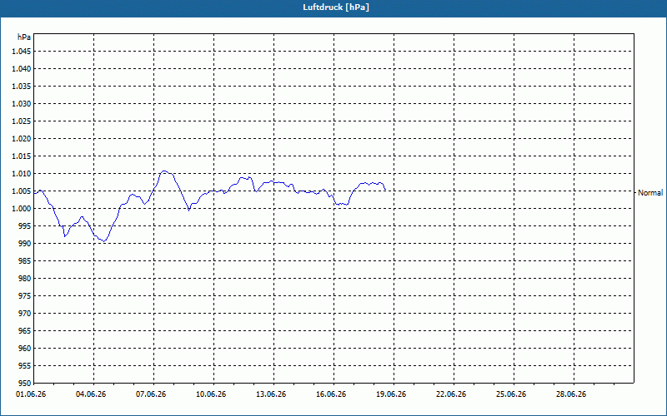
Task: Click the end point of the blue curve
Action: 385,190
